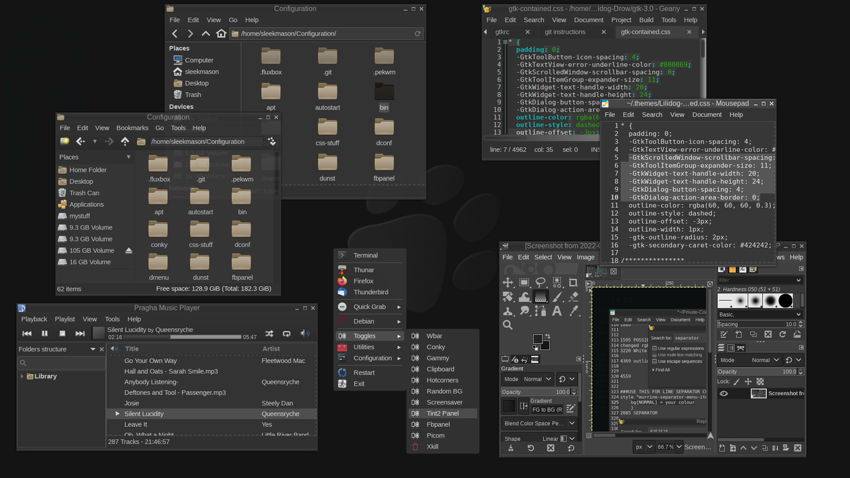850x478 pixels.
Task: Toggle lock pixels on the GIMP layer
Action: (736, 382)
